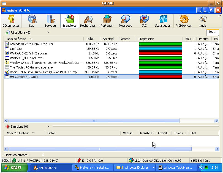
Task: Click the downloads list horizontal scrollbar
Action: tap(94, 121)
